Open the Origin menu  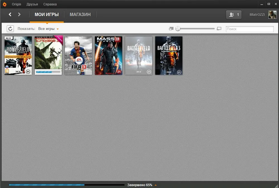[16, 4]
